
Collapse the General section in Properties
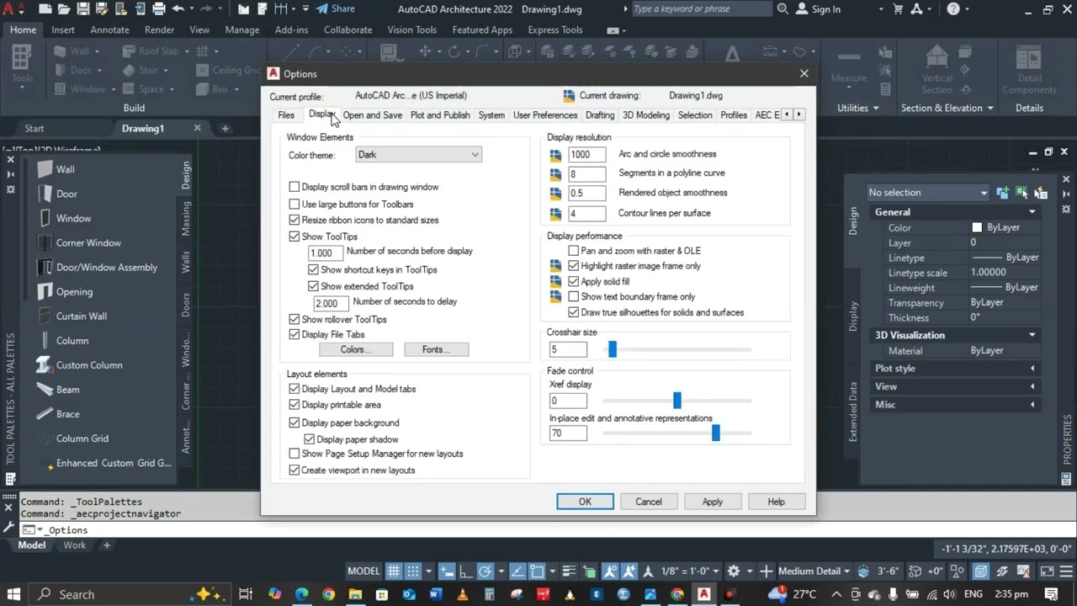pos(1032,212)
